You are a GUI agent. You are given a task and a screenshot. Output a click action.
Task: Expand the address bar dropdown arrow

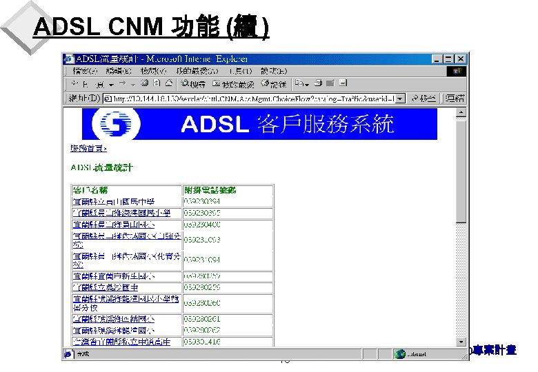point(400,99)
